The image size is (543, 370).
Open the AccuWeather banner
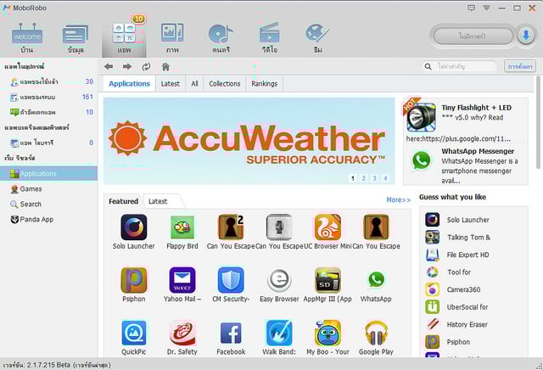pyautogui.click(x=249, y=141)
